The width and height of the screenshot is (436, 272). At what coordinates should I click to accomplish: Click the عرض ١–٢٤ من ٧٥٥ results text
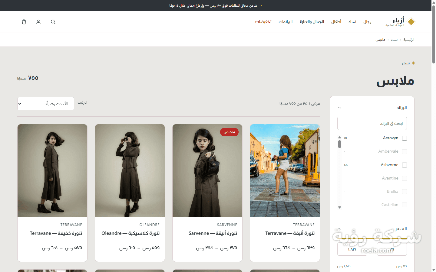pyautogui.click(x=300, y=104)
